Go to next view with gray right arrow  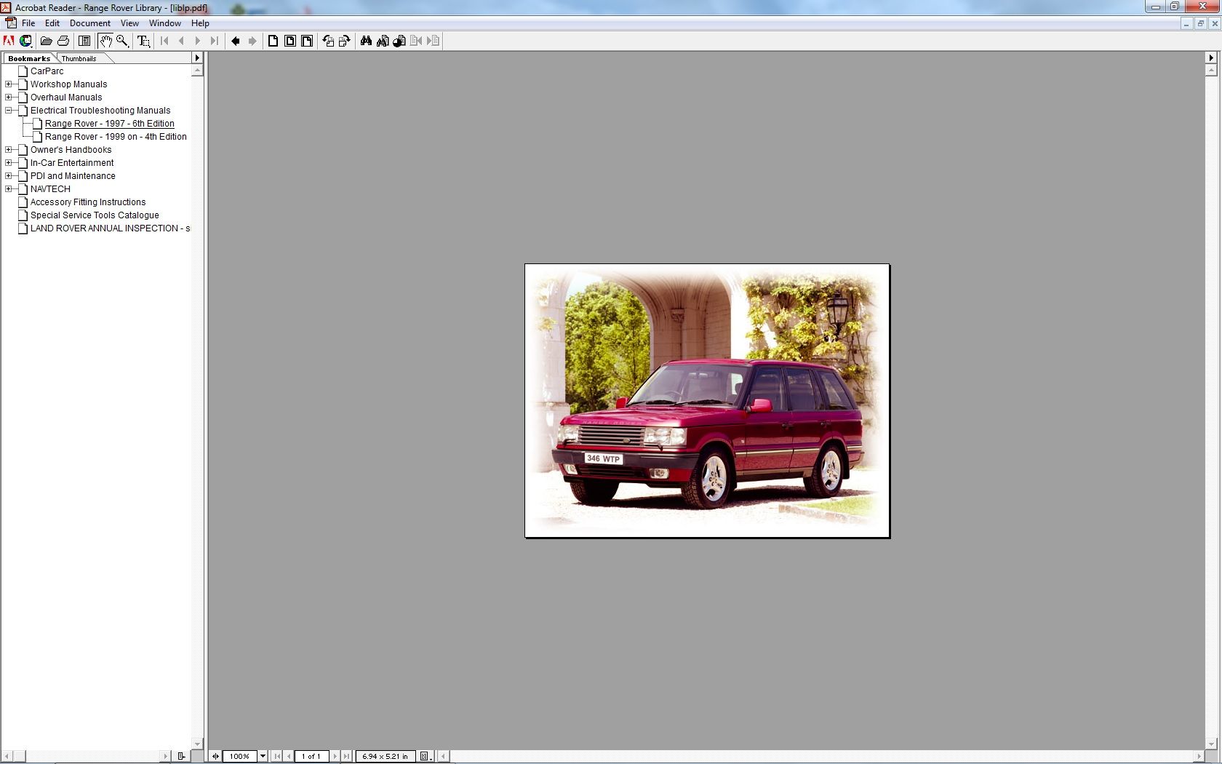tap(252, 41)
